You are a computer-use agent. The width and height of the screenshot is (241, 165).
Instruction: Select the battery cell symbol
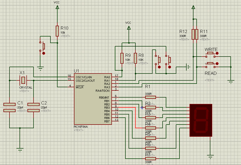188,67
